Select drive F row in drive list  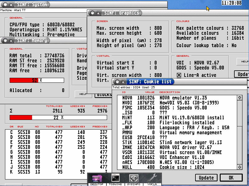pos(59,147)
